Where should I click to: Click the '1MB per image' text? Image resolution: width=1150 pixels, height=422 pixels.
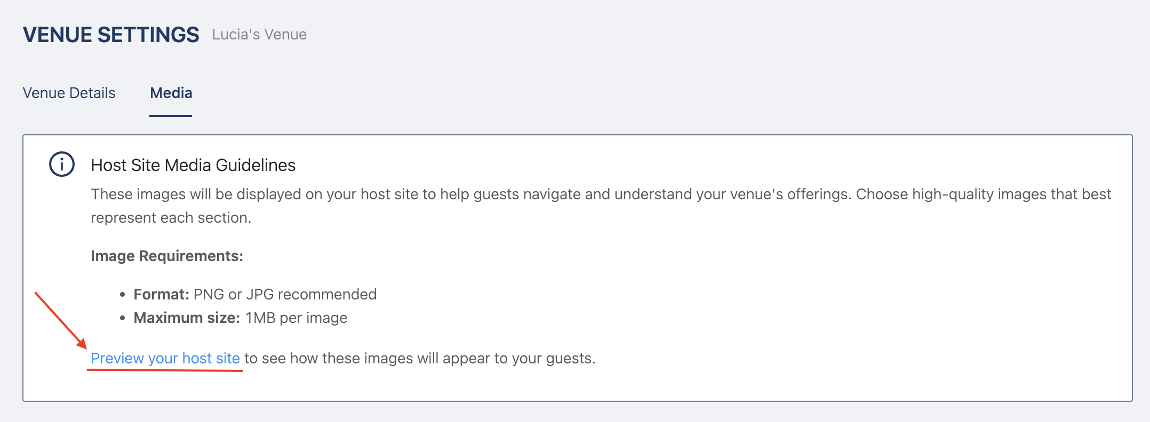pos(296,318)
